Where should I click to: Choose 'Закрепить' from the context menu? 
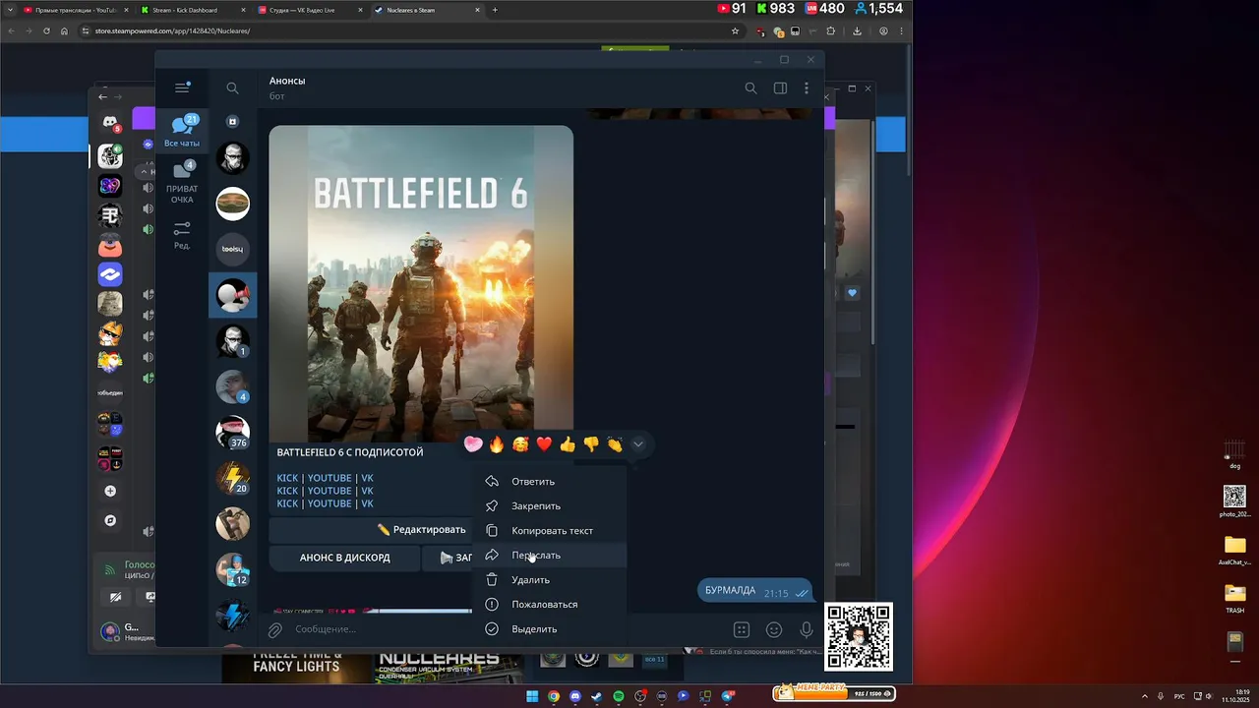[x=549, y=506]
